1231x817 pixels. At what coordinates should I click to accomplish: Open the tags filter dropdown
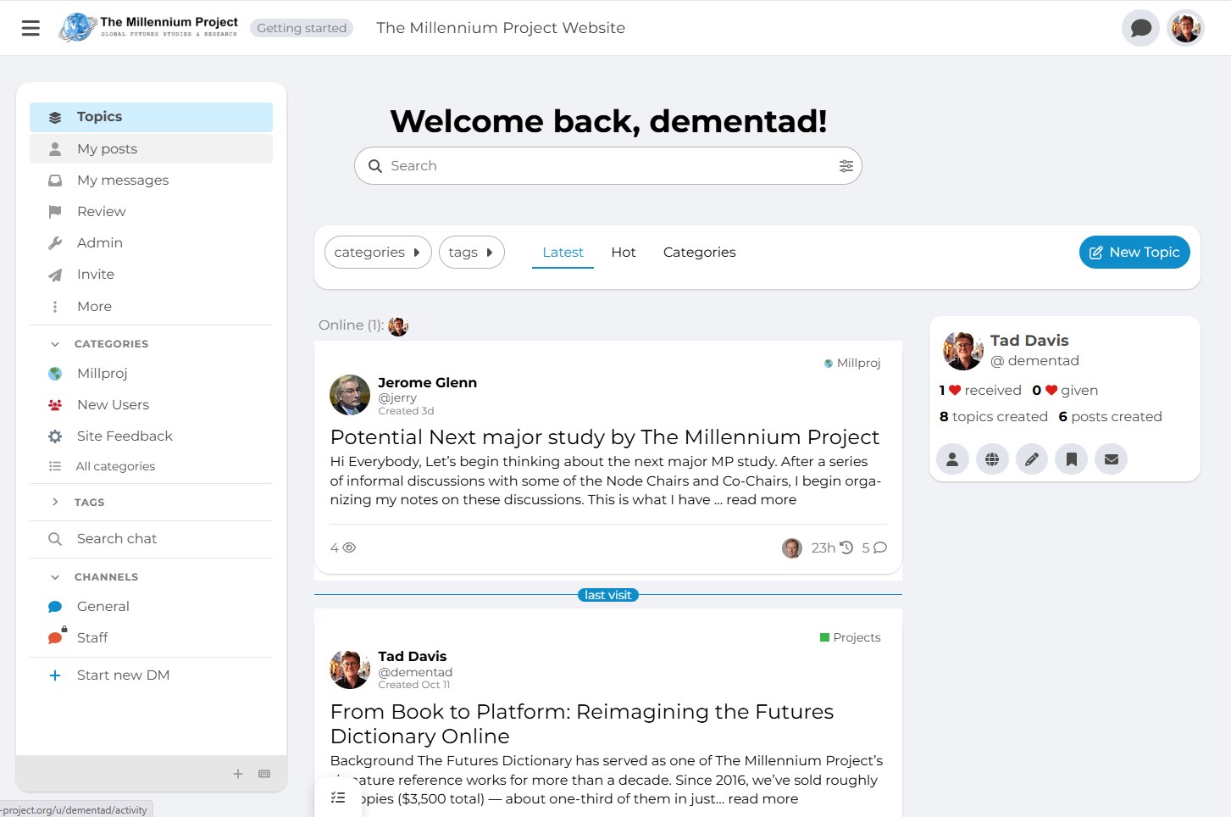pos(471,253)
